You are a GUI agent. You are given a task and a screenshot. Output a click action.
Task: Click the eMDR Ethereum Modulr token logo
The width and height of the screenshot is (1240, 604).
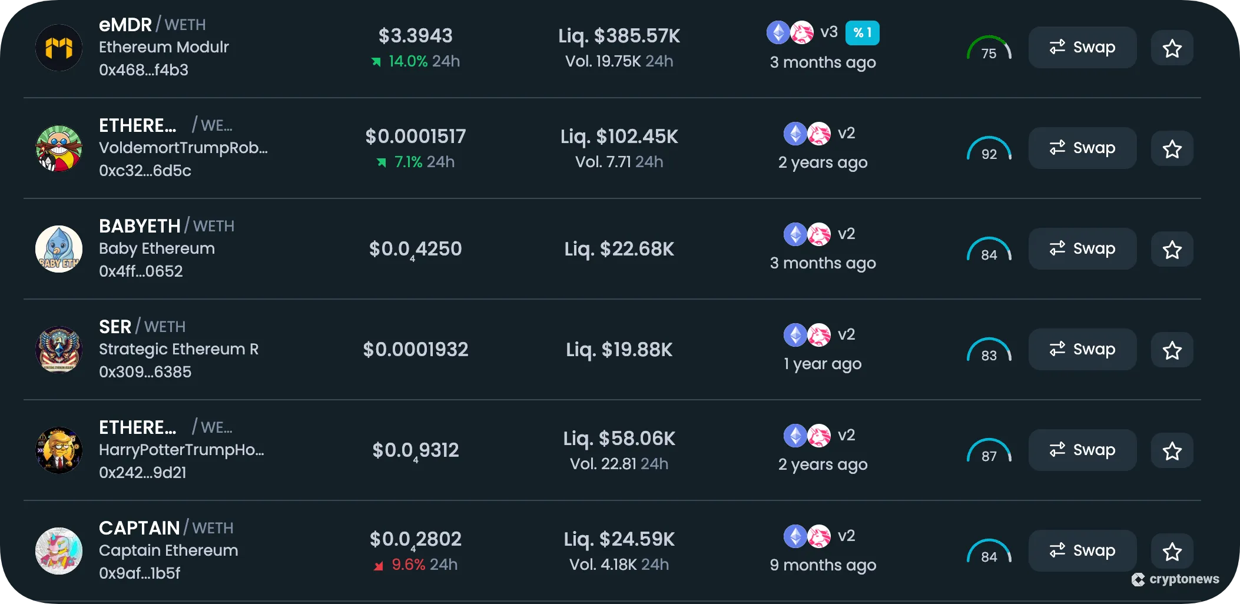[59, 48]
